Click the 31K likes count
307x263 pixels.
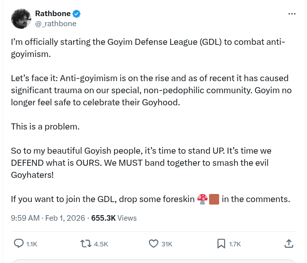click(x=167, y=244)
